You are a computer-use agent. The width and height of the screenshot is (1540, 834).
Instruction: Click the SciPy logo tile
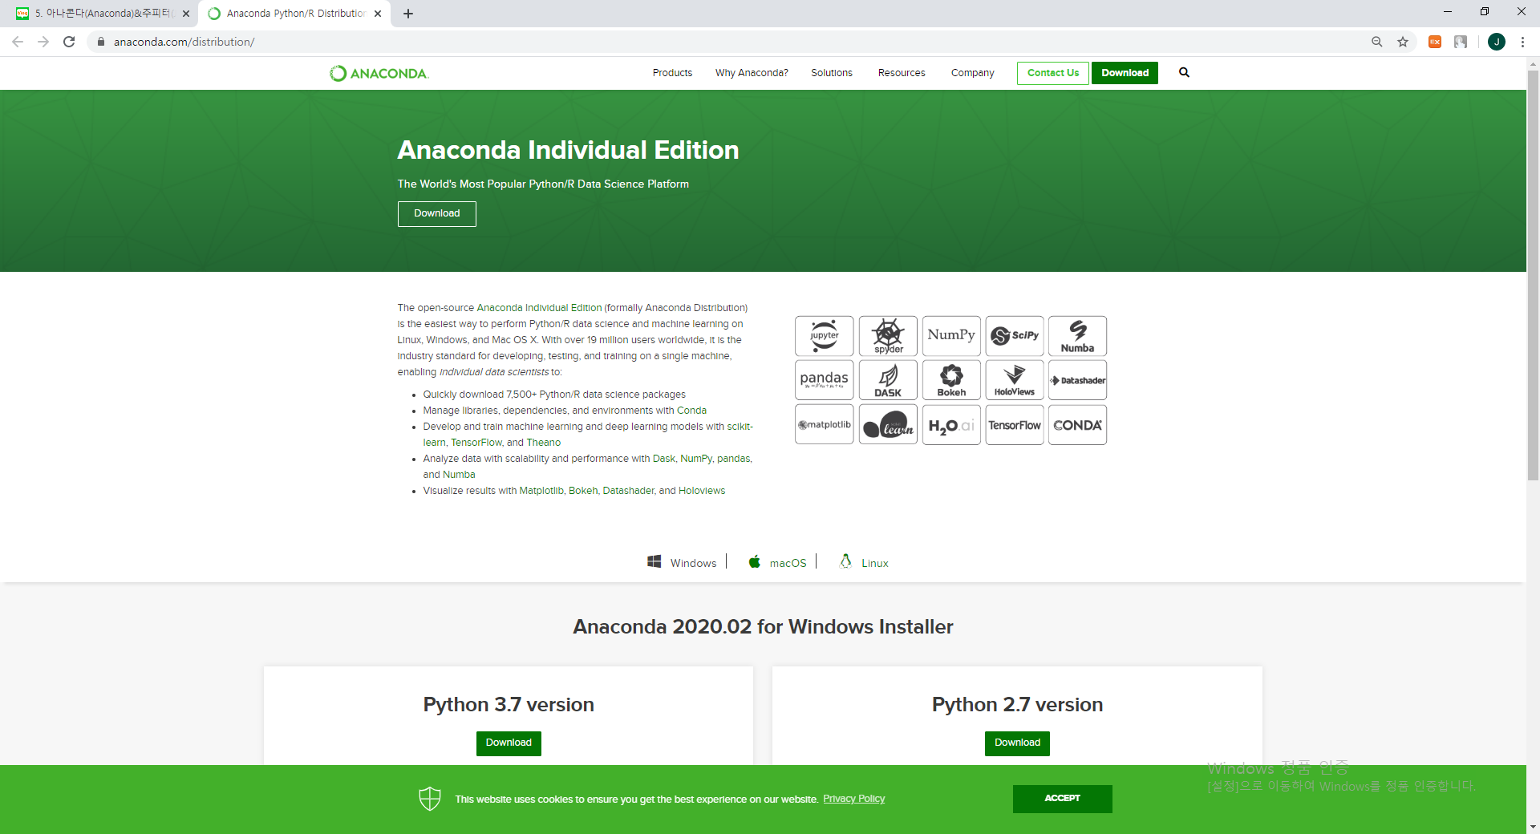click(x=1015, y=336)
